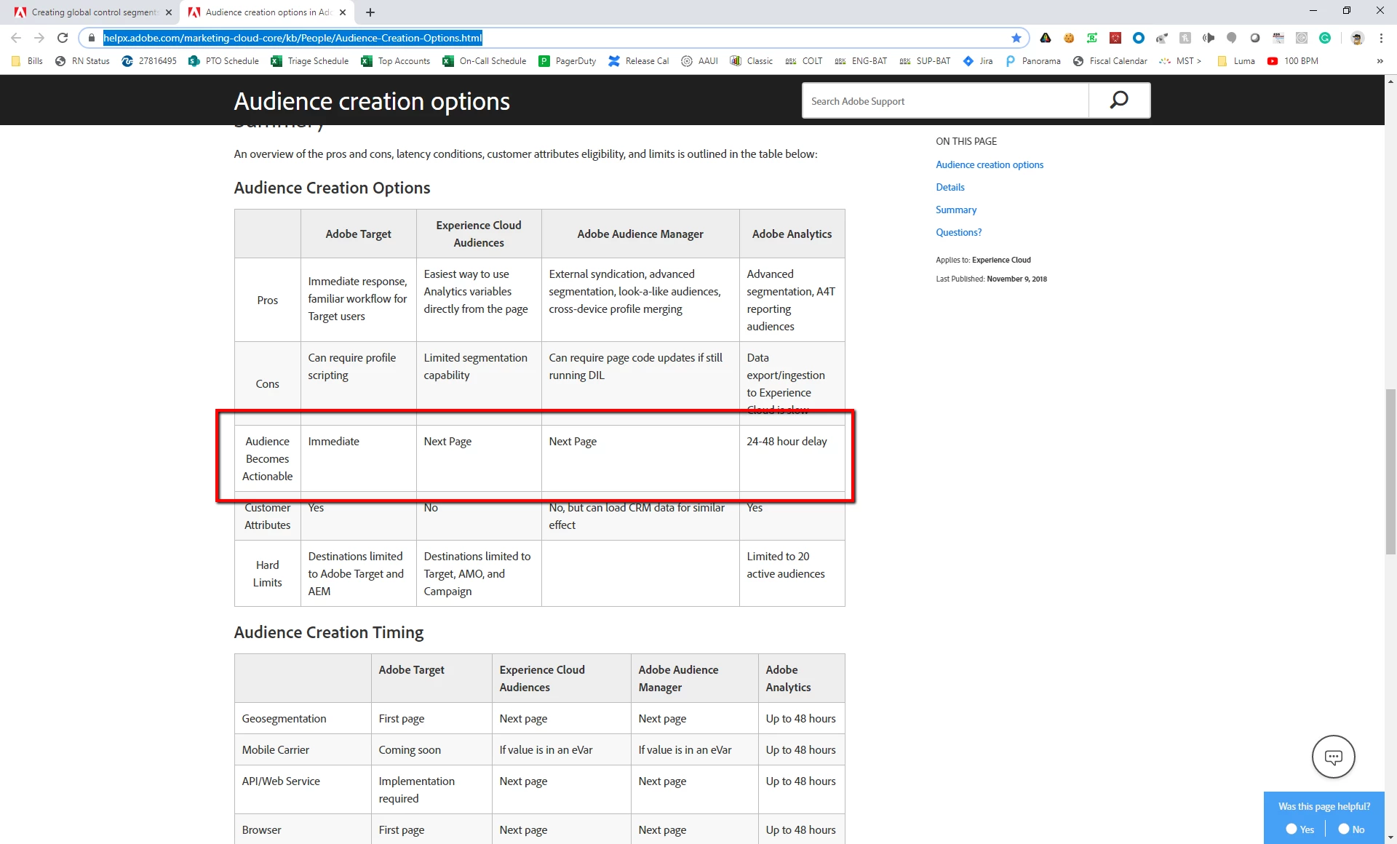1397x844 pixels.
Task: Select the Yes helpful radio button
Action: click(x=1291, y=829)
